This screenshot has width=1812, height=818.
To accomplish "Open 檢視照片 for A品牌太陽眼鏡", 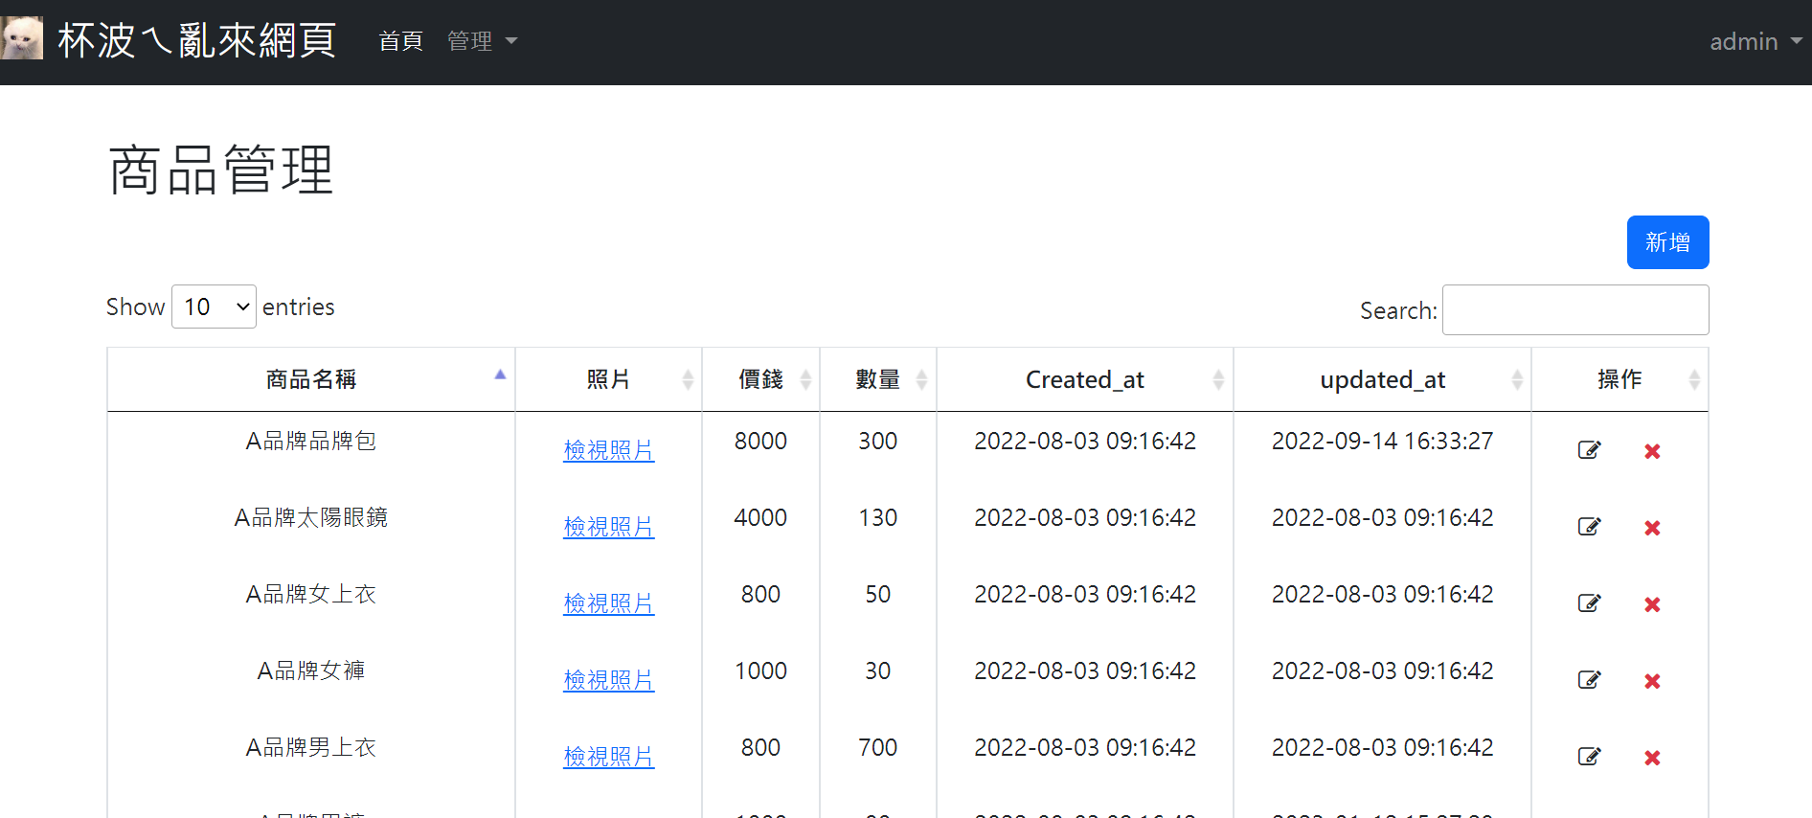I will click(x=608, y=527).
